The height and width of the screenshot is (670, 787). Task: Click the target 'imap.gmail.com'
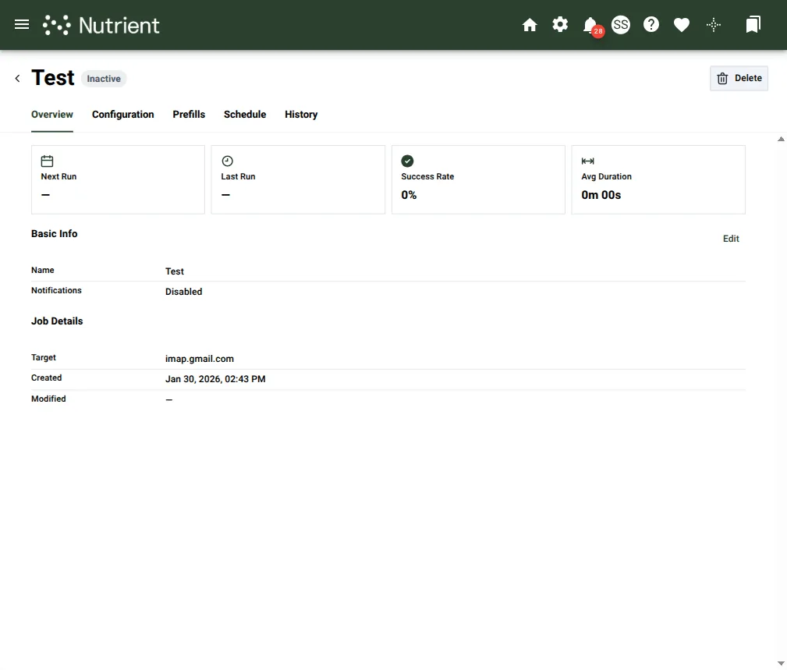click(199, 359)
